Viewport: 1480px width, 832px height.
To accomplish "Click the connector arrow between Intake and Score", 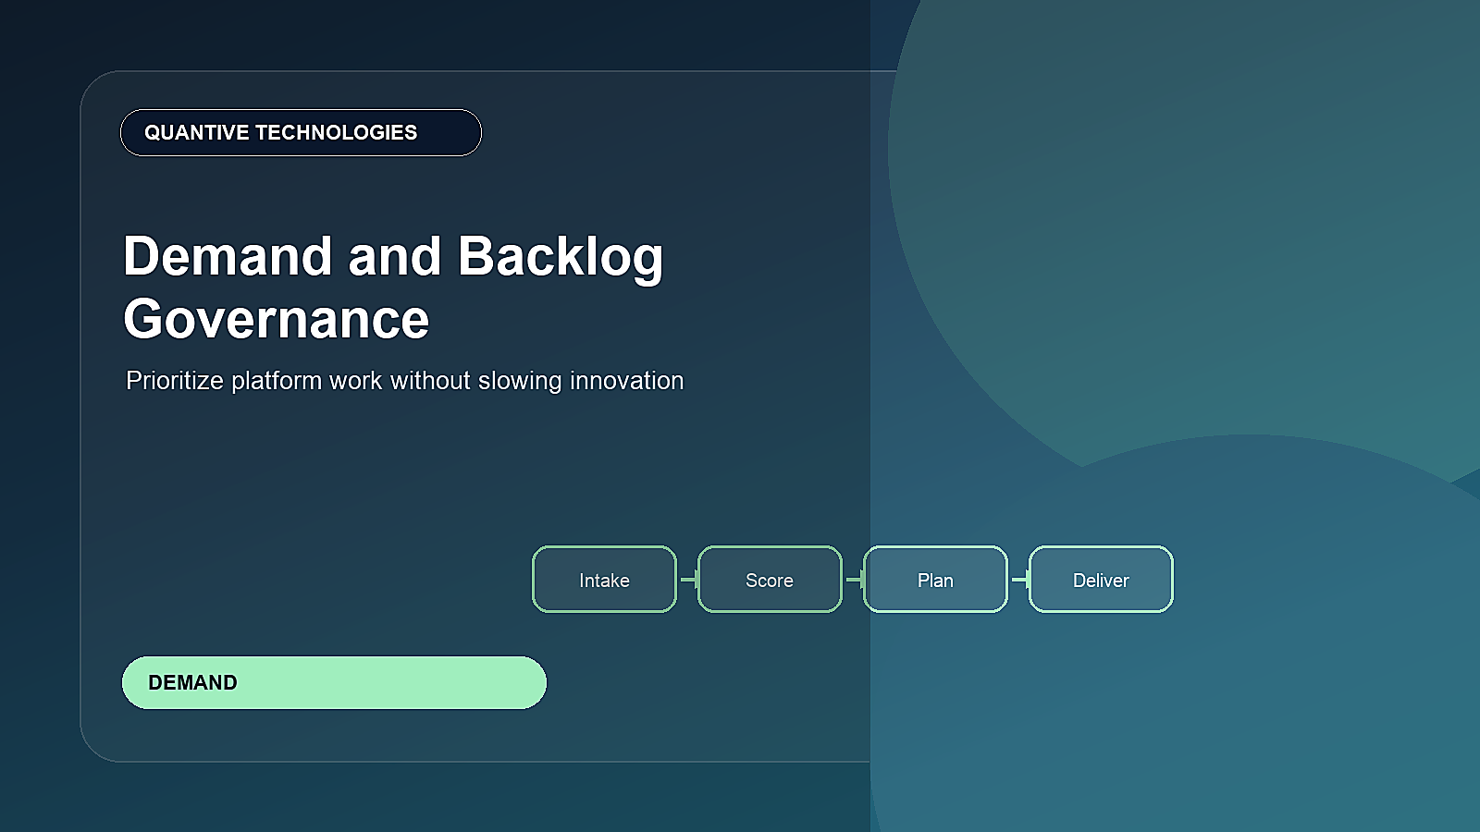I will (x=688, y=580).
